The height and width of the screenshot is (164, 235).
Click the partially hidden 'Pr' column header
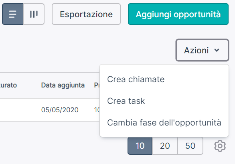point(97,85)
